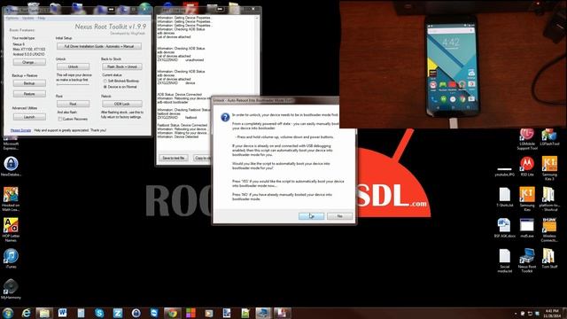Click the Flash Stock + Unroot button
The height and width of the screenshot is (319, 567).
[x=122, y=66]
